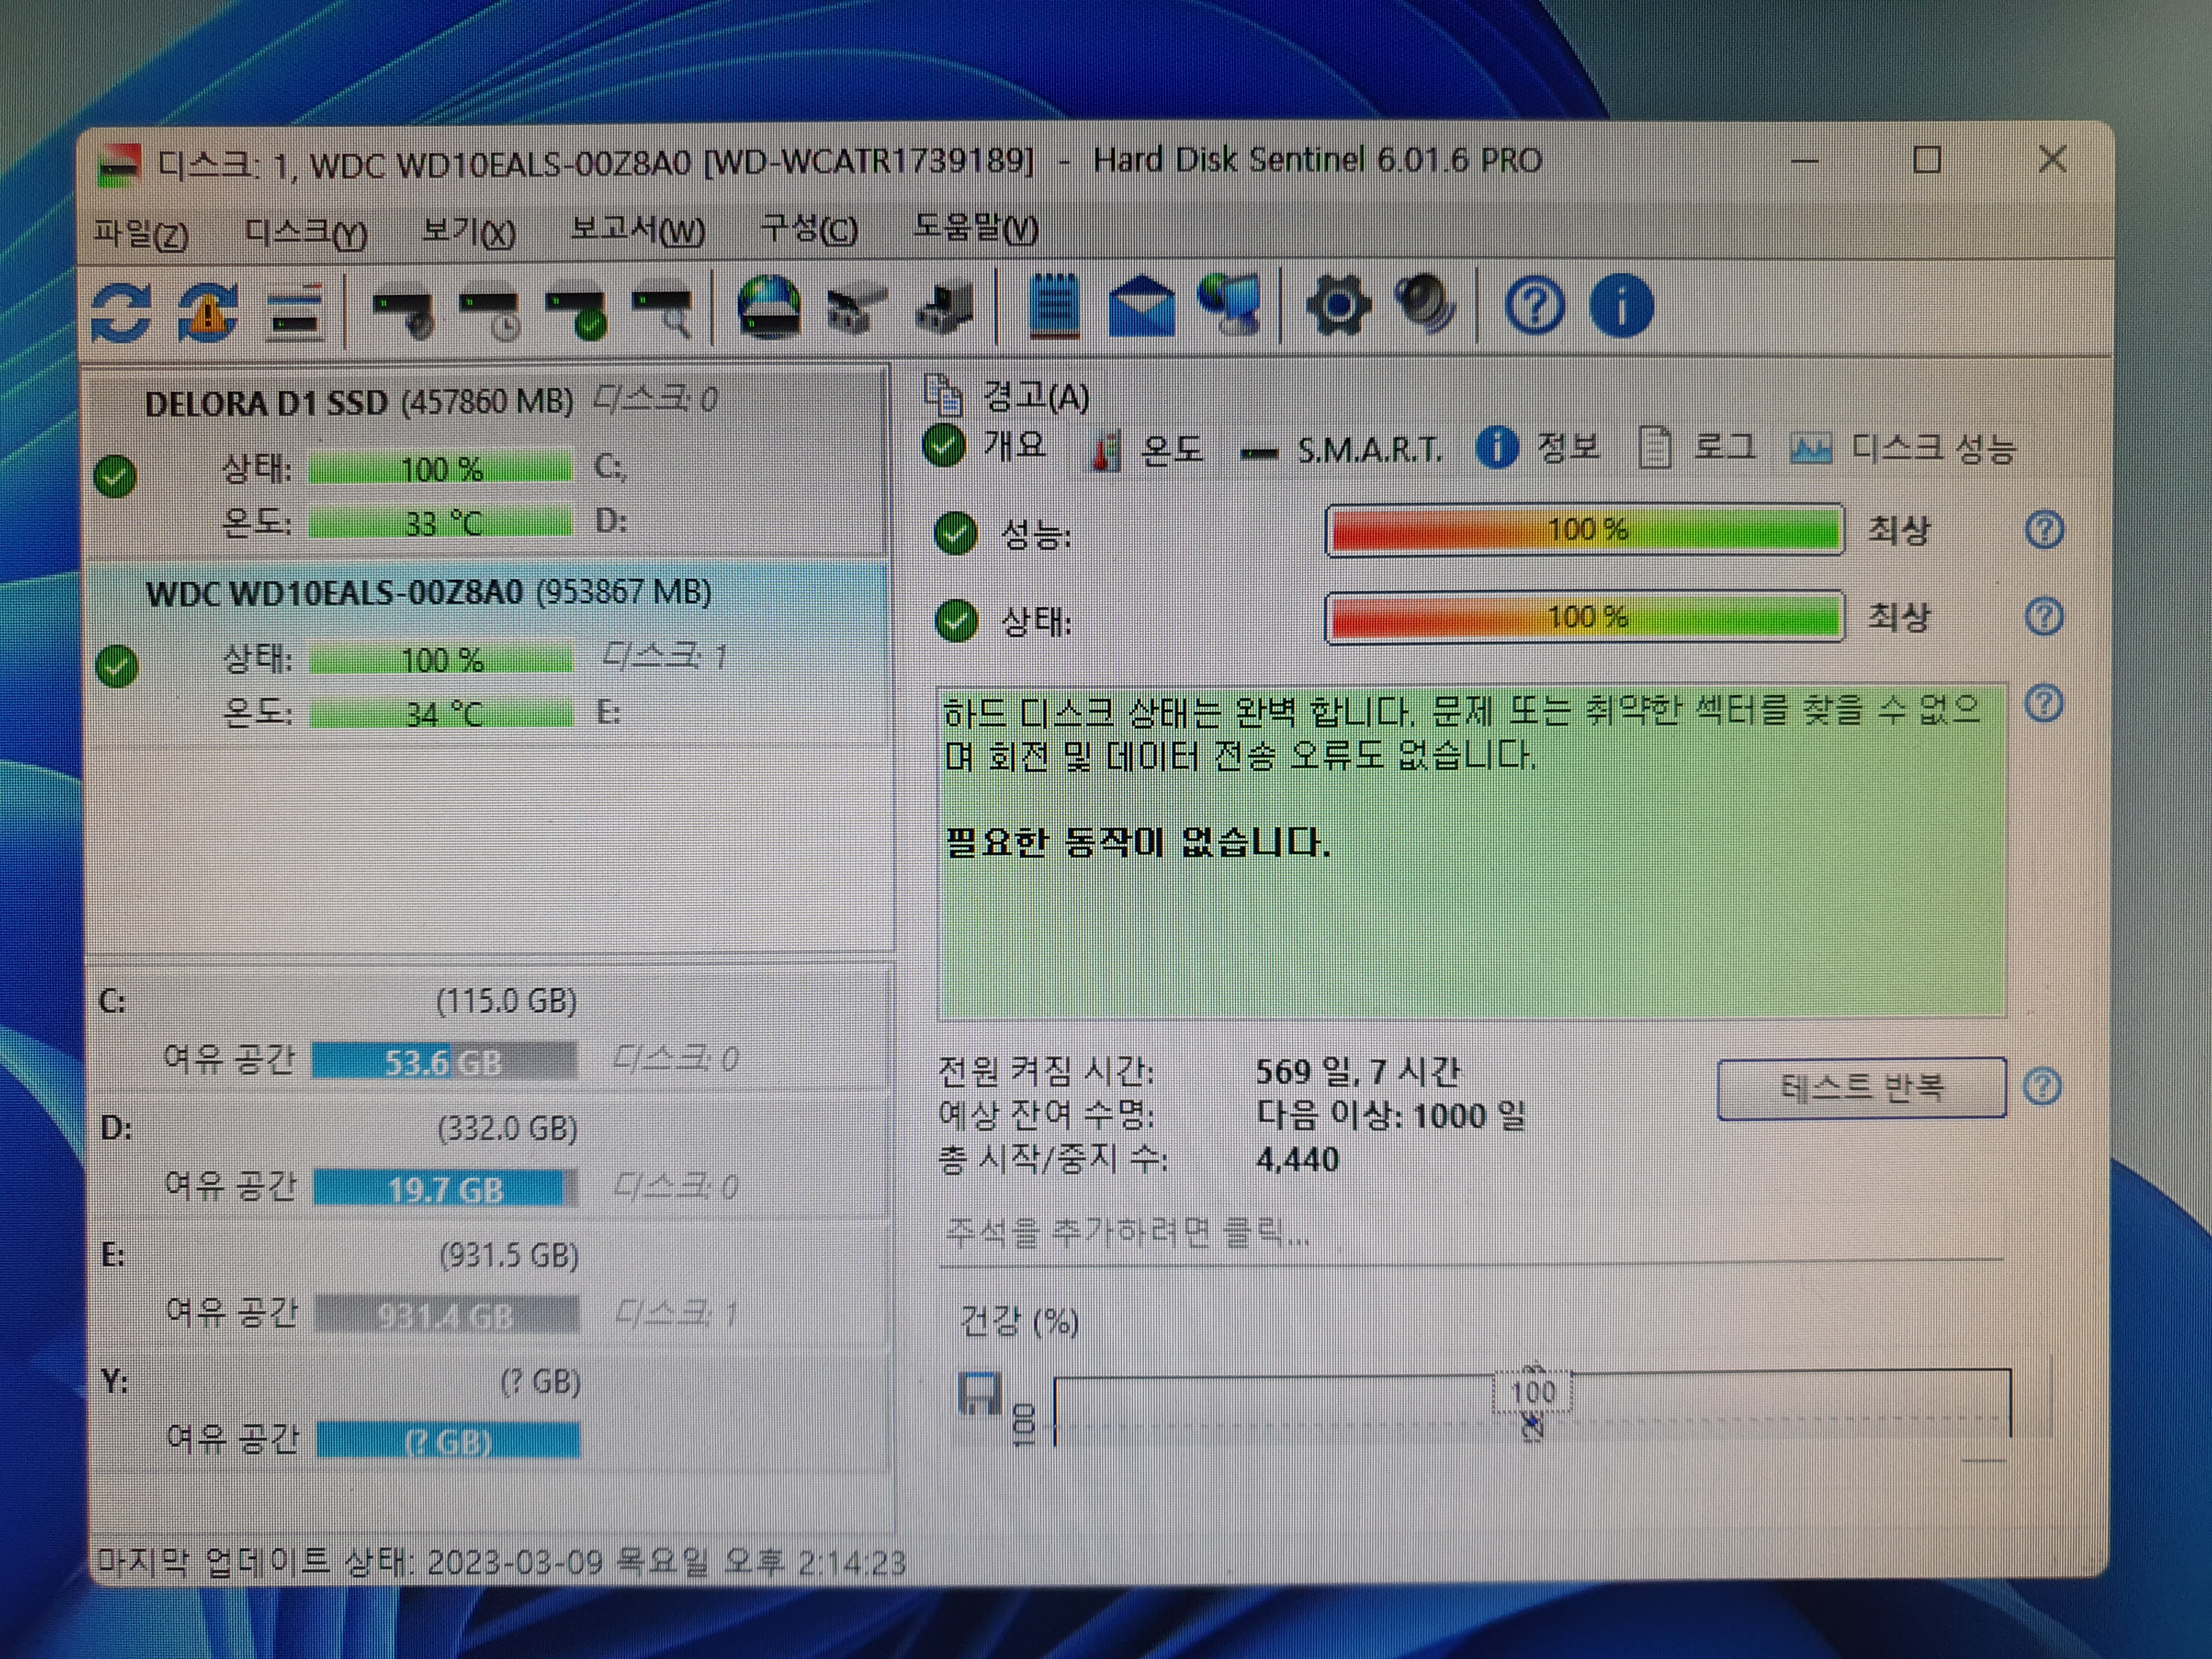The image size is (2212, 1659).
Task: Click the refresh with warning triangle icon
Action: [208, 312]
